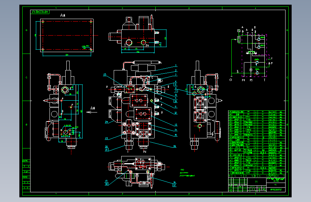
Task: Select the AA view direction arrow
Action: pyautogui.click(x=92, y=113)
